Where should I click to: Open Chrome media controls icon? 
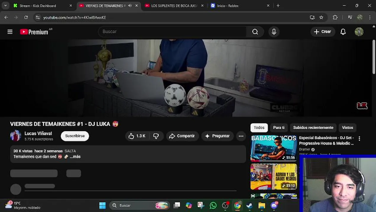(350, 17)
